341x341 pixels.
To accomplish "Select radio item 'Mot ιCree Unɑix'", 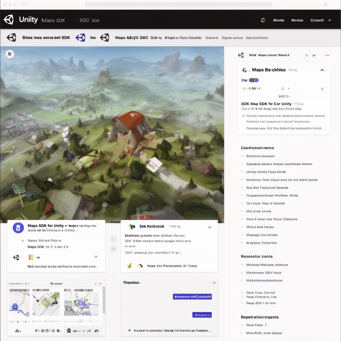I will tap(242, 211).
